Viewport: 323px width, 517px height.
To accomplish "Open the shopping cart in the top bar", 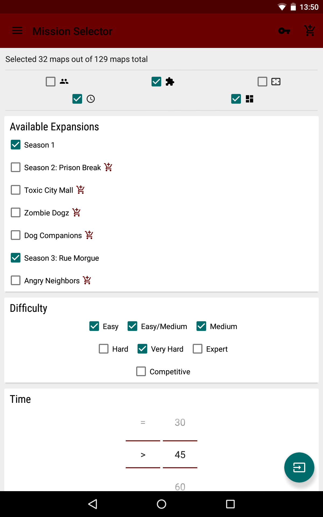I will coord(310,31).
